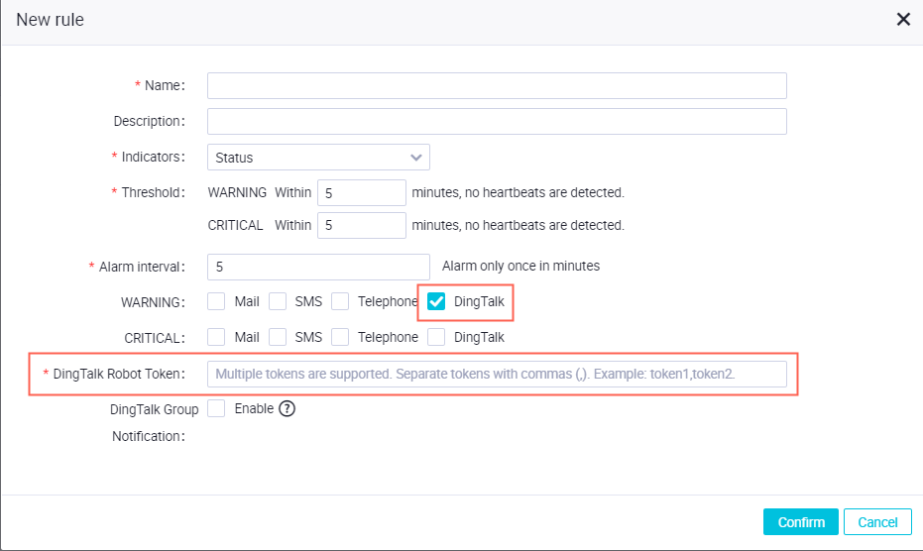The image size is (923, 551).
Task: Click the Alarm interval field
Action: click(x=318, y=267)
